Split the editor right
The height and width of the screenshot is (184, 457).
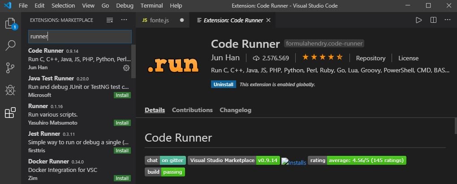point(433,20)
